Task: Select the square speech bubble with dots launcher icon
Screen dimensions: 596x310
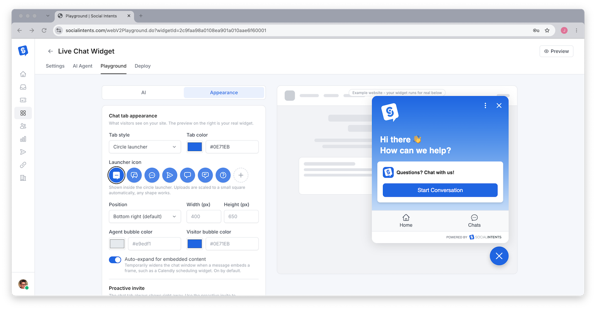Action: point(116,175)
